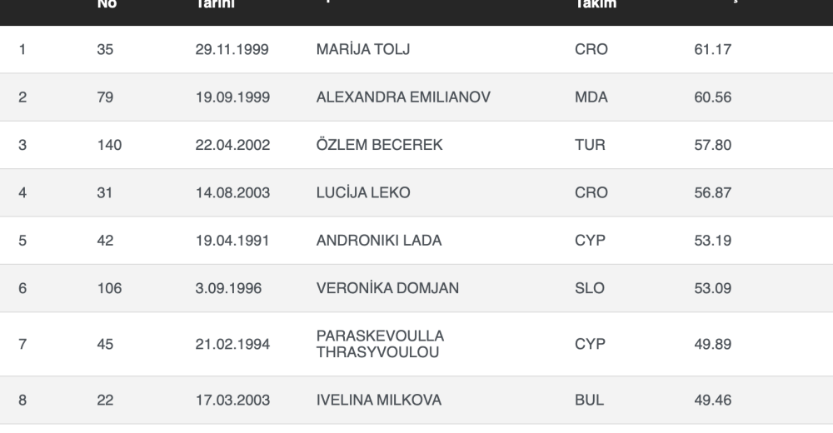This screenshot has height=433, width=833.
Task: Select the 60.56 result cell
Action: click(712, 97)
